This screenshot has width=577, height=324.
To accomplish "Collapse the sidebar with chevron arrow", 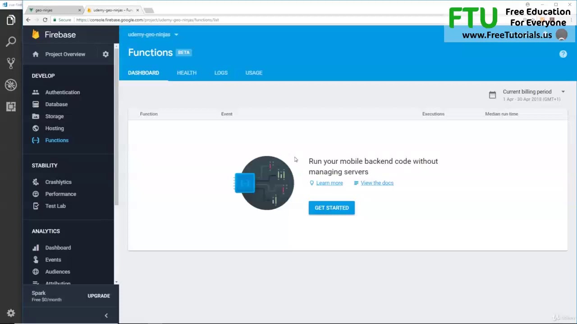I will click(106, 315).
